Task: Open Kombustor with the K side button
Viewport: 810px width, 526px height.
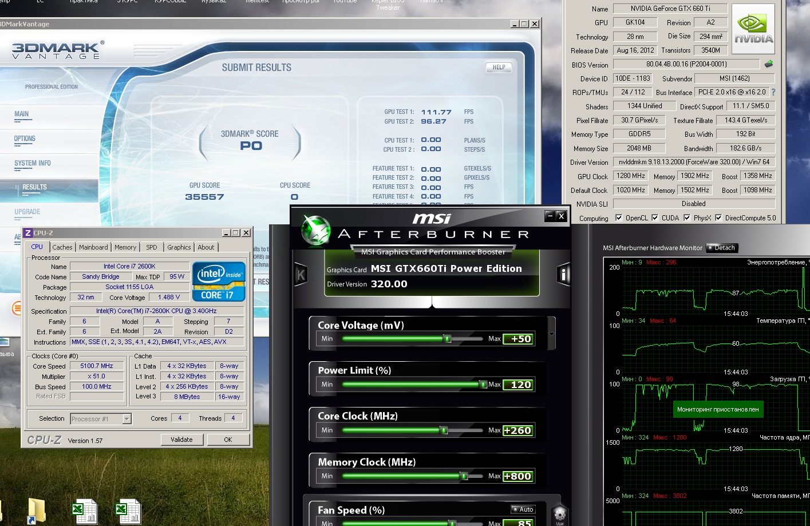Action: point(301,275)
